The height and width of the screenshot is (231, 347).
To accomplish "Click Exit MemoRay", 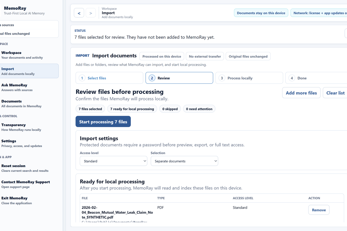I will [29, 200].
